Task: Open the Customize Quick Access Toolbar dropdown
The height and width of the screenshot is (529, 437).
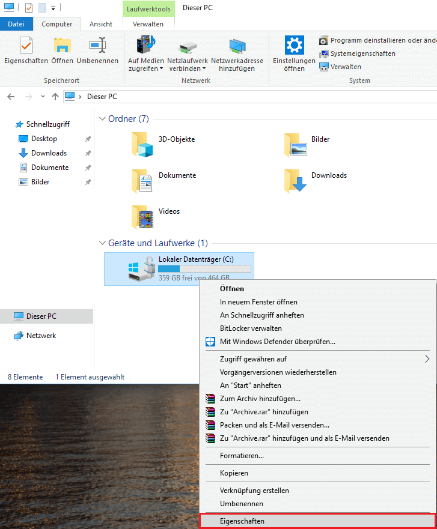Action: 53,8
